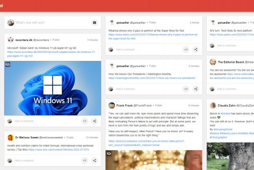Click The Editorial Board's avatar

pos(213,62)
